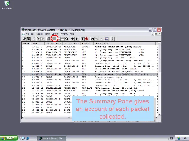Image resolution: width=189 pixels, height=141 pixels.
Task: Open the Options menu
Action: (55, 34)
